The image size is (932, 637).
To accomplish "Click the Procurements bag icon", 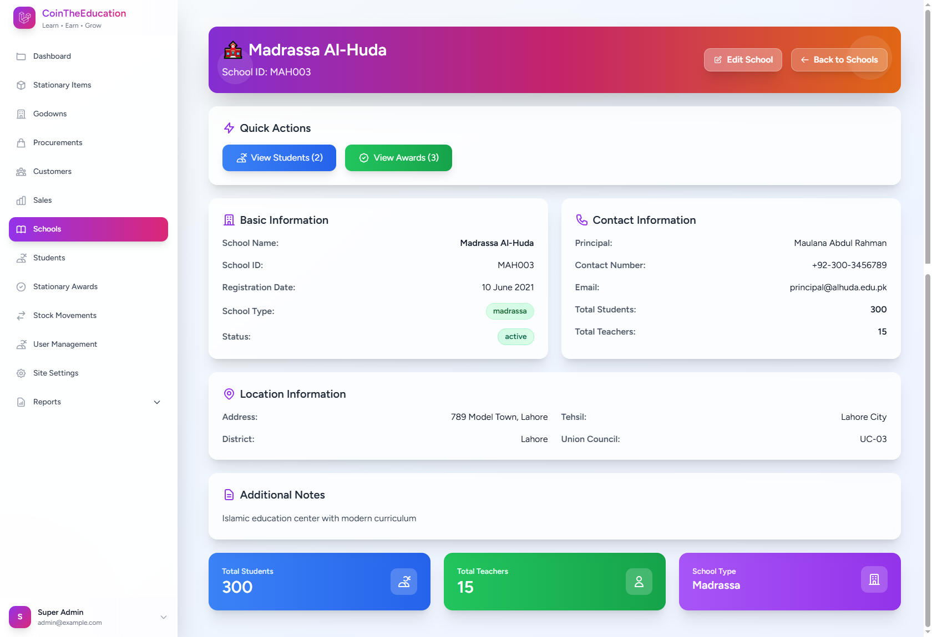I will point(21,143).
